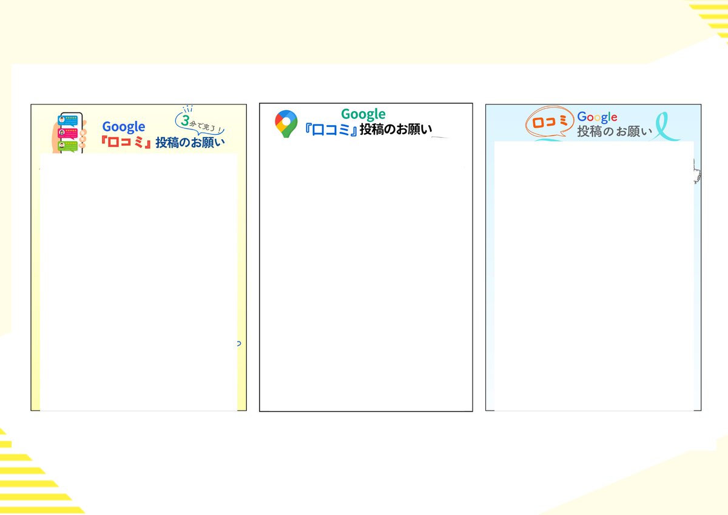Click green Google text on middle template
This screenshot has height=515, width=728.
(363, 114)
